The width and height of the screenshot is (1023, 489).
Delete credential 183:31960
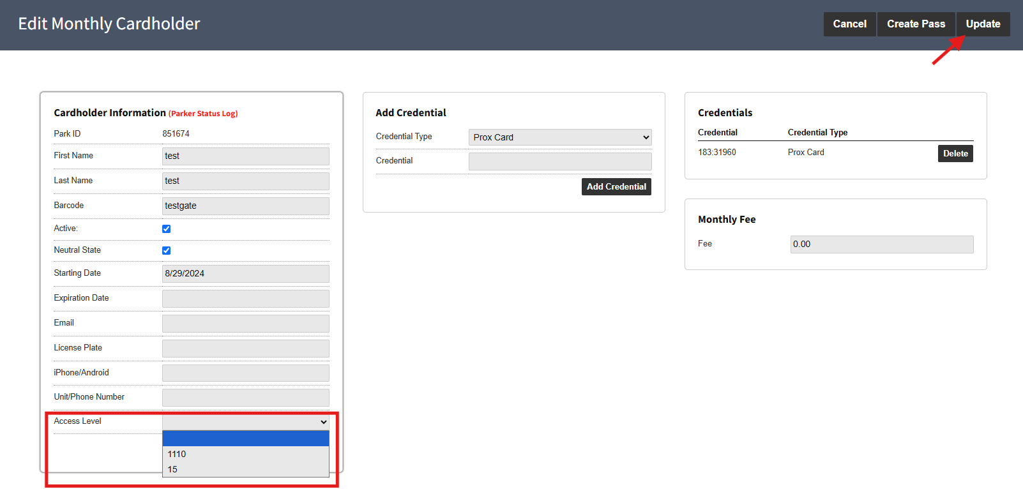[955, 153]
